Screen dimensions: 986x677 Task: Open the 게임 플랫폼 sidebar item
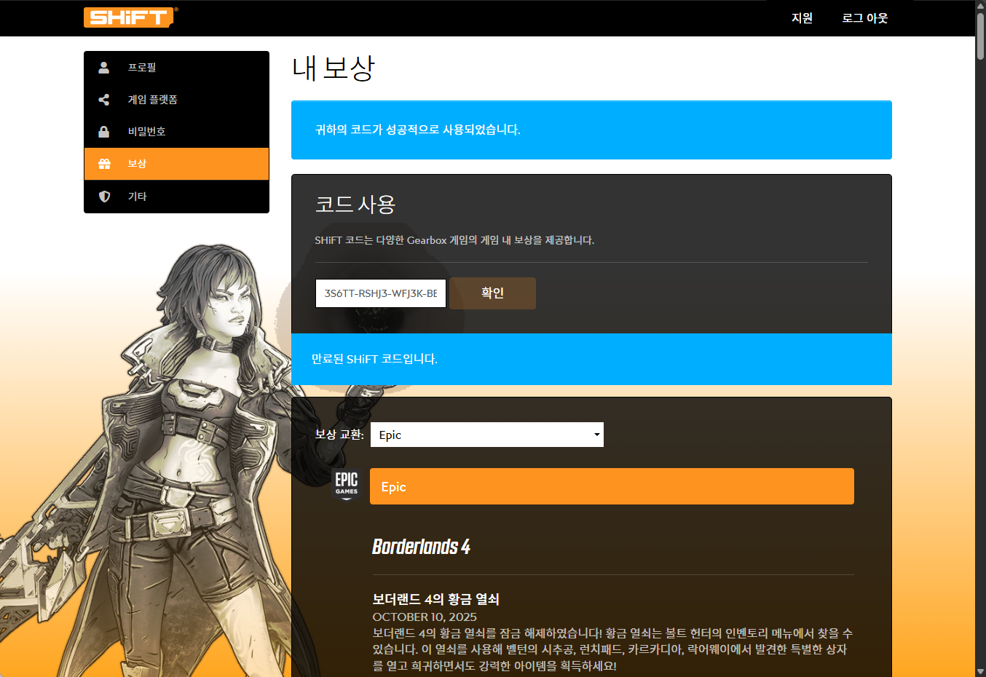click(x=176, y=99)
